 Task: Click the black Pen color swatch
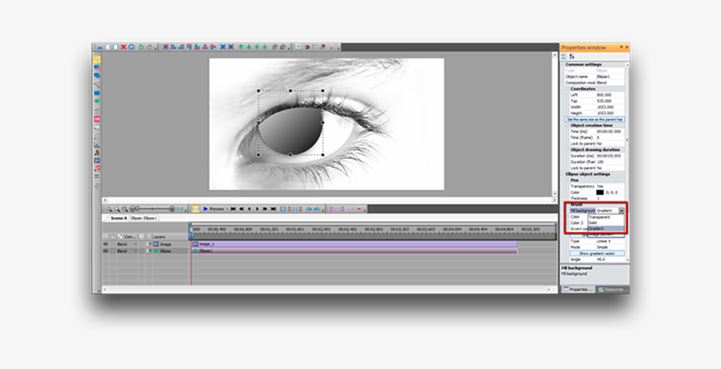[600, 192]
